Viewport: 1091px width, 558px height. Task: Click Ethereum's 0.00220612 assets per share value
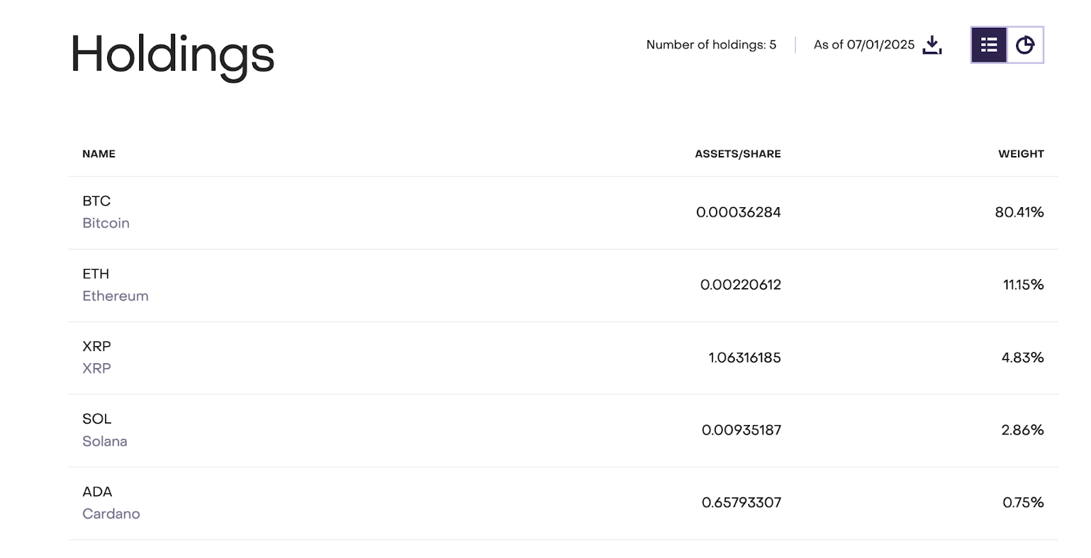741,285
